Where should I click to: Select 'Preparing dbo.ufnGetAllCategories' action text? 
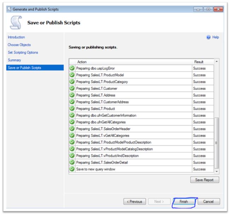point(101,122)
